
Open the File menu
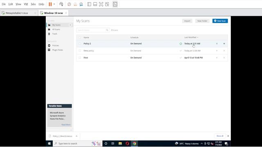coord(4,4)
